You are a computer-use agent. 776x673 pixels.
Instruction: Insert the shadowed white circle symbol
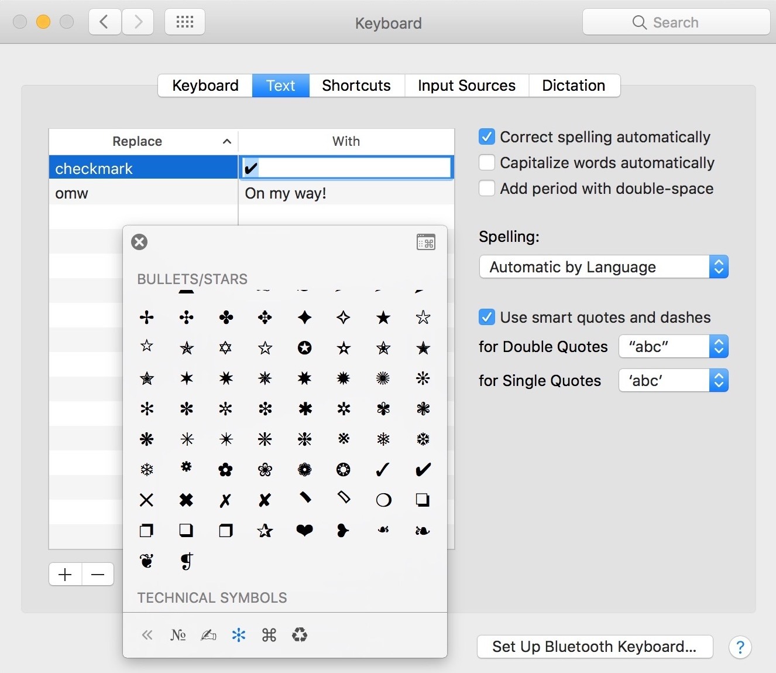point(383,500)
